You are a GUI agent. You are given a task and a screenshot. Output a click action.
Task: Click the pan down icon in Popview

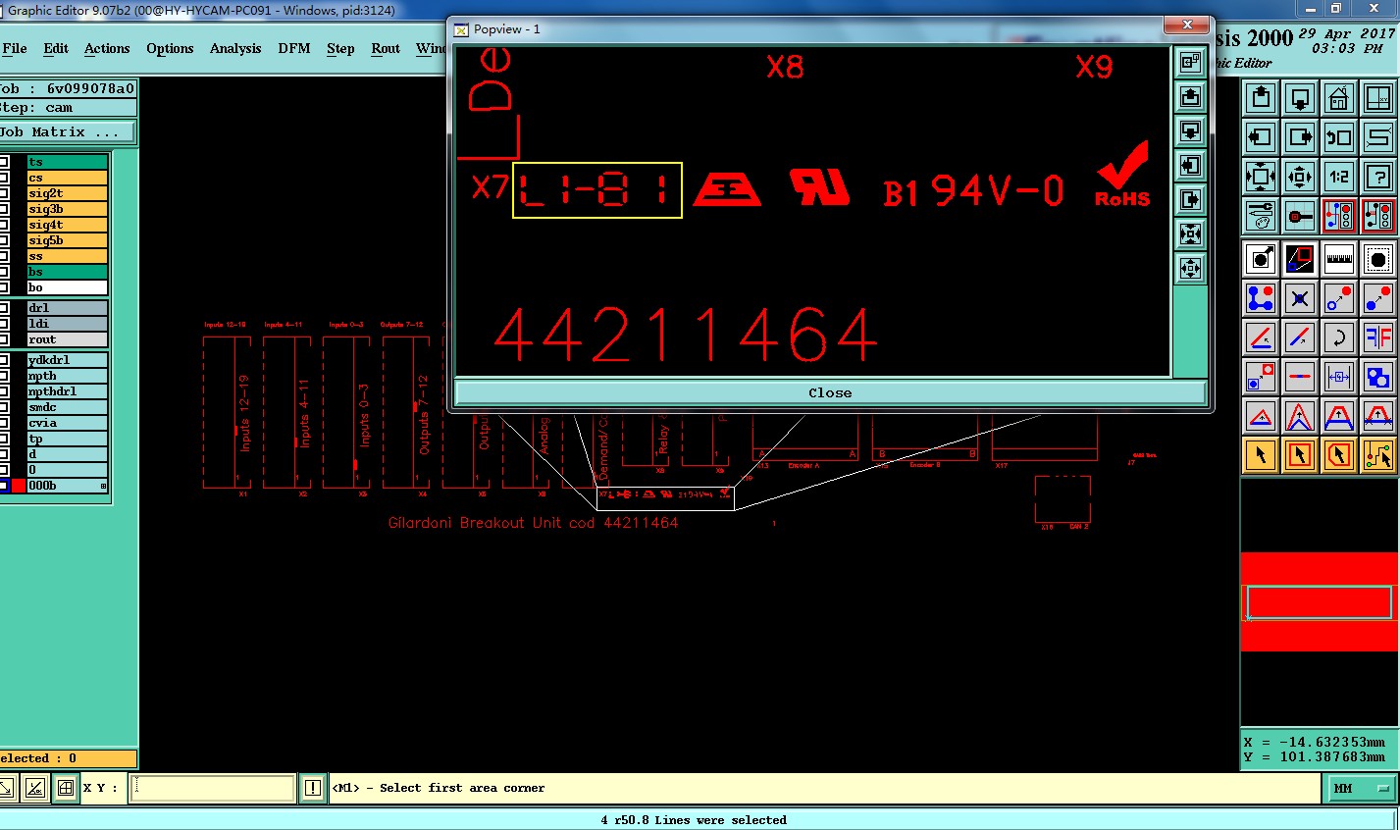[x=1190, y=130]
